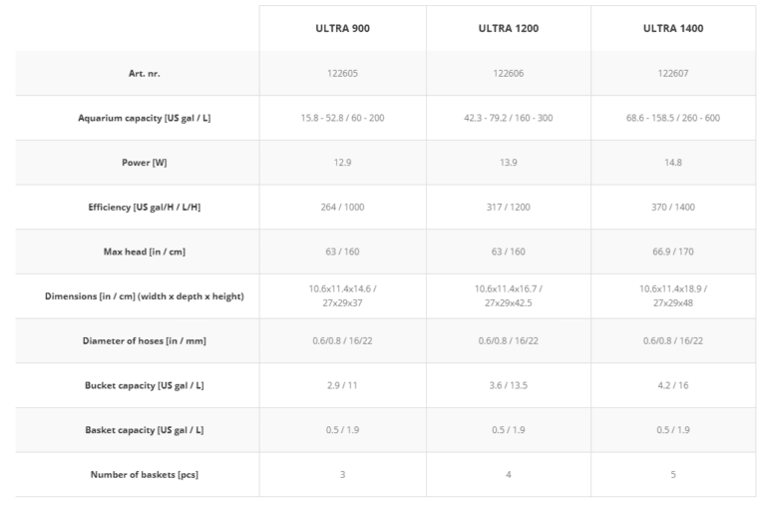Select the Dimensions row label

click(144, 296)
